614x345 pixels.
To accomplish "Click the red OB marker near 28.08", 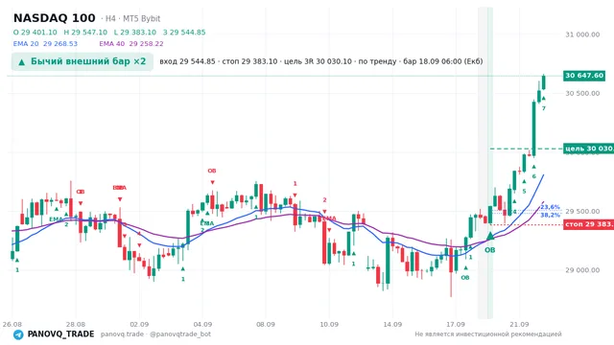I will [81, 192].
